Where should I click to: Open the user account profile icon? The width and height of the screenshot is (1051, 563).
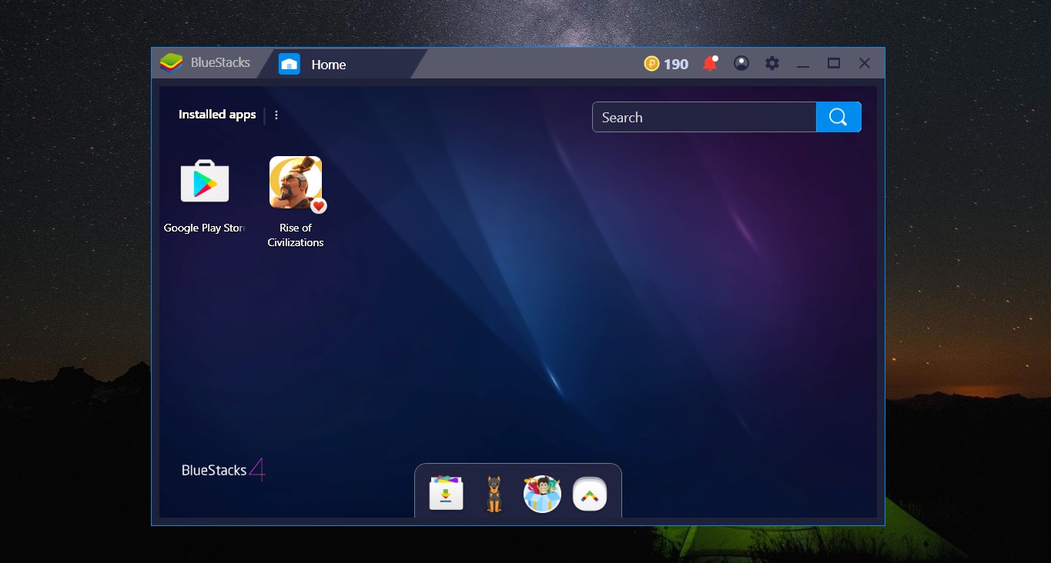coord(741,64)
